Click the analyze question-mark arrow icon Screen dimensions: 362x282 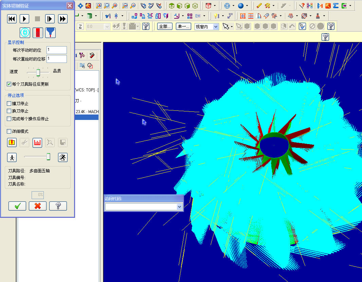coord(302,5)
